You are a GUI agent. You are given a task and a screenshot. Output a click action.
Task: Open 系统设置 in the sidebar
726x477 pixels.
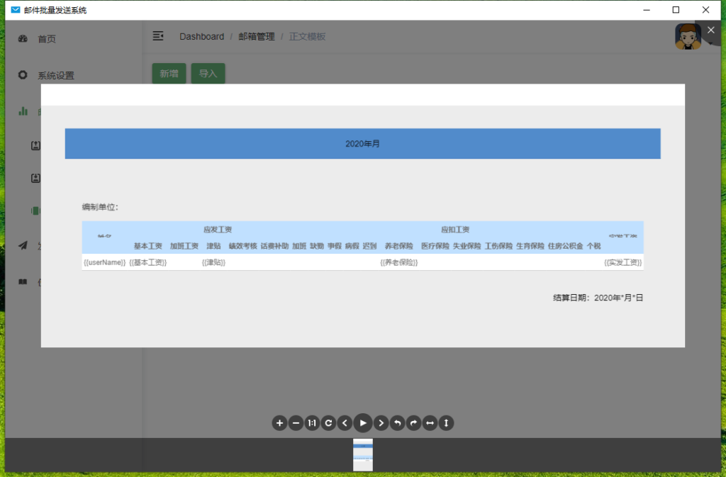(56, 76)
